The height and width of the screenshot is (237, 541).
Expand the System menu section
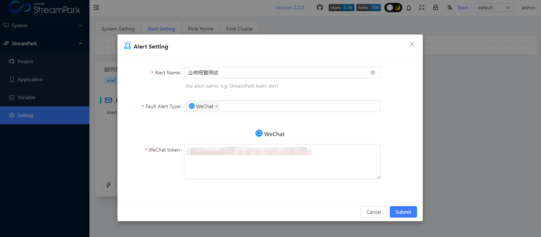click(45, 25)
